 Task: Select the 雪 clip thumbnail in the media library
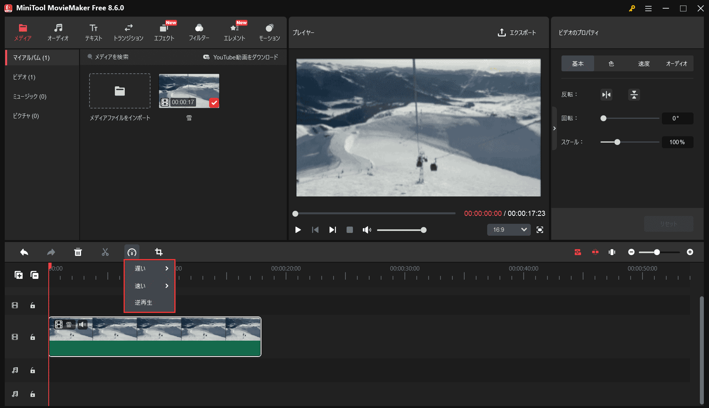point(189,90)
